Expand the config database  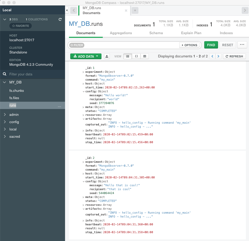[x=5, y=122]
